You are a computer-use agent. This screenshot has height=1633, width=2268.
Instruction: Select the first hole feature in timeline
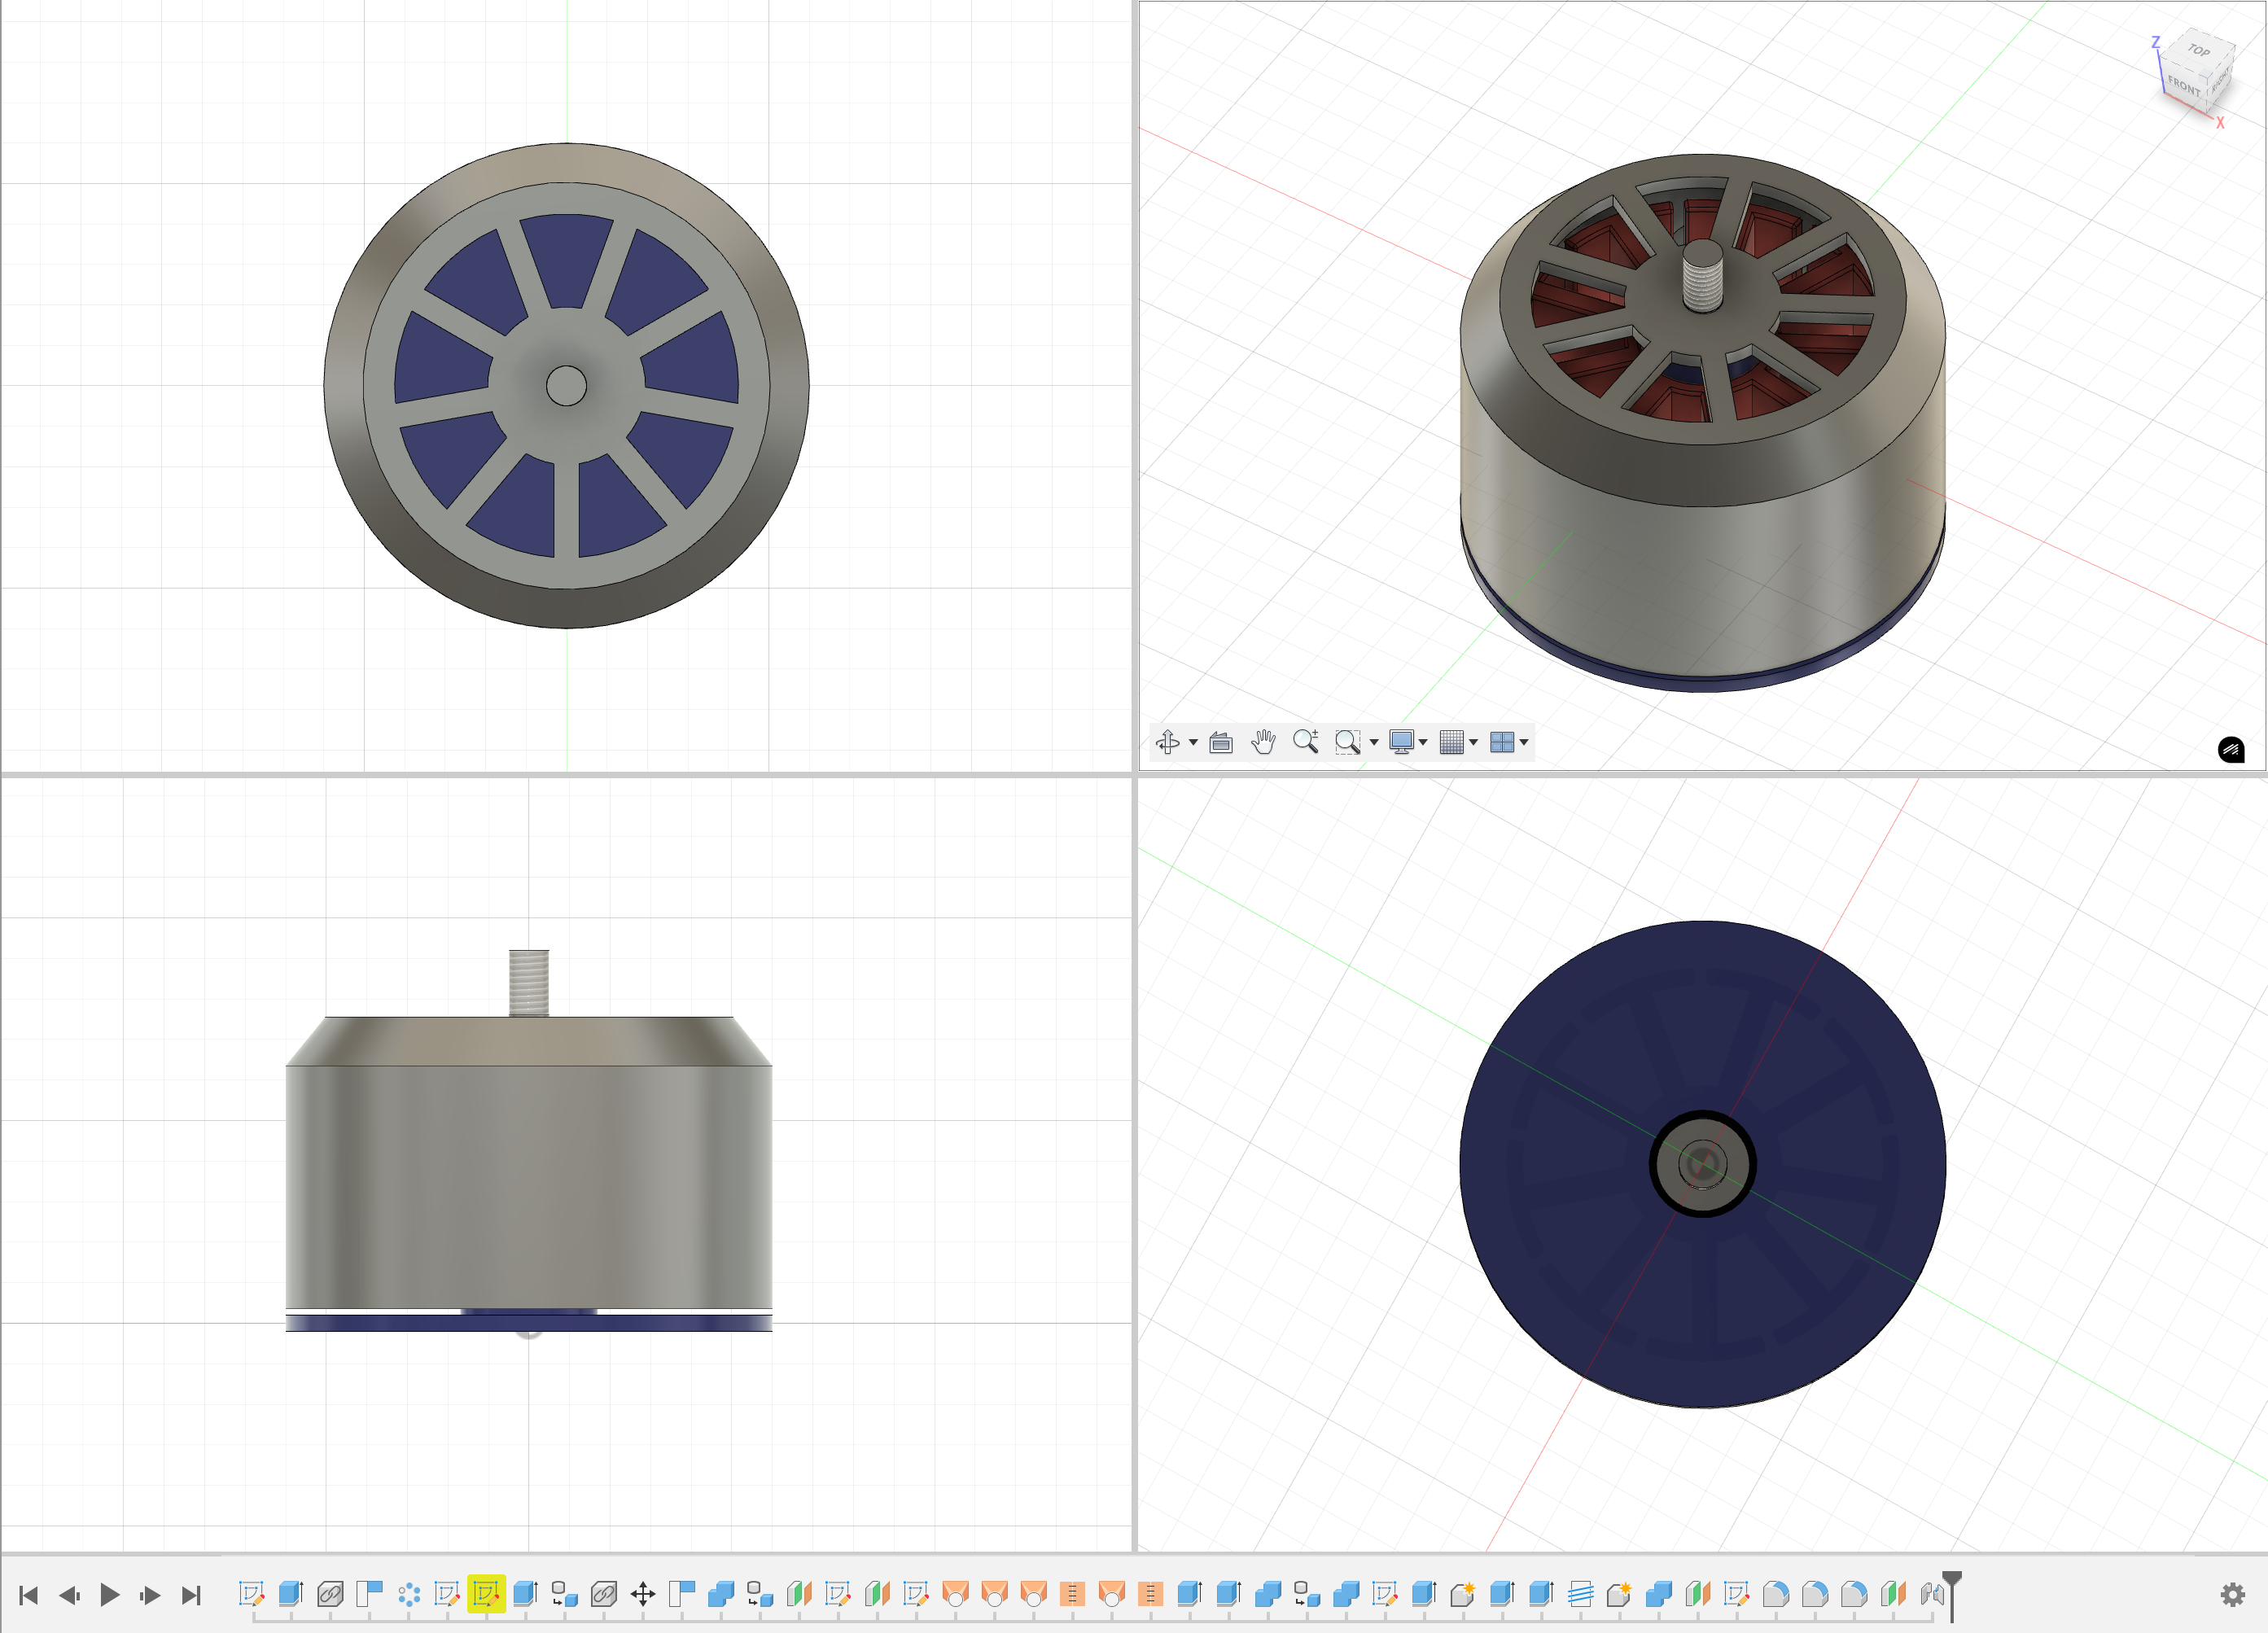[956, 1593]
